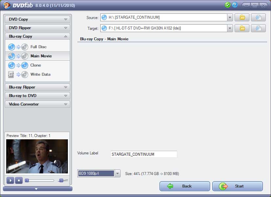Open source ISO image file icon
The height and width of the screenshot is (197, 271).
[x=258, y=17]
